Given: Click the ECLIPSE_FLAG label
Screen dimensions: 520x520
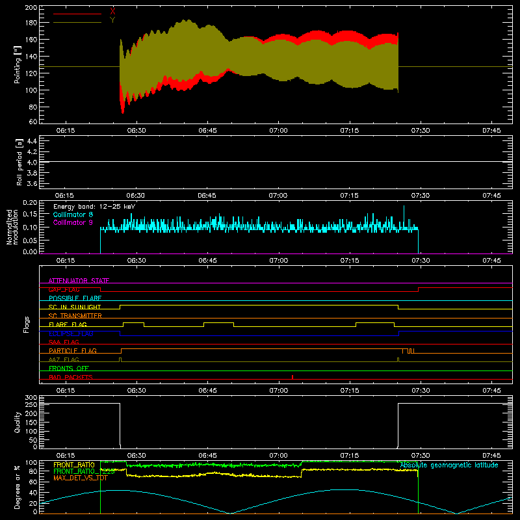Looking at the screenshot, I should point(71,333).
